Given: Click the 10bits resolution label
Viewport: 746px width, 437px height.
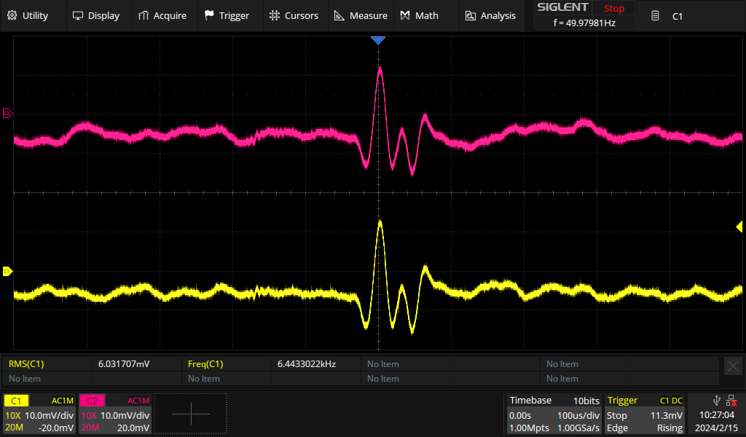Looking at the screenshot, I should pos(586,401).
